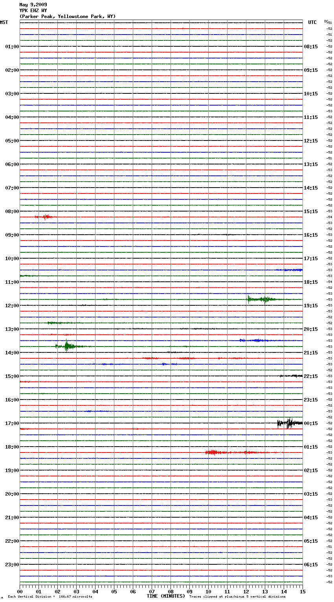
Task: Click the black event on the 17:00 MST trace
Action: pyautogui.click(x=290, y=423)
